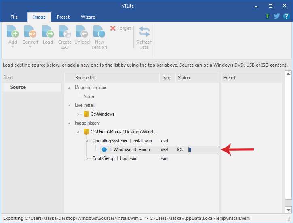Switch to the Image tab
Screen dimensions: 293x223
(39, 17)
